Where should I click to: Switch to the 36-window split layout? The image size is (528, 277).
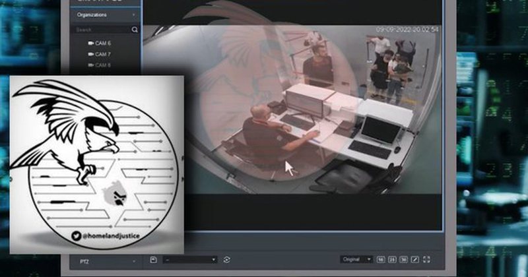[404, 260]
